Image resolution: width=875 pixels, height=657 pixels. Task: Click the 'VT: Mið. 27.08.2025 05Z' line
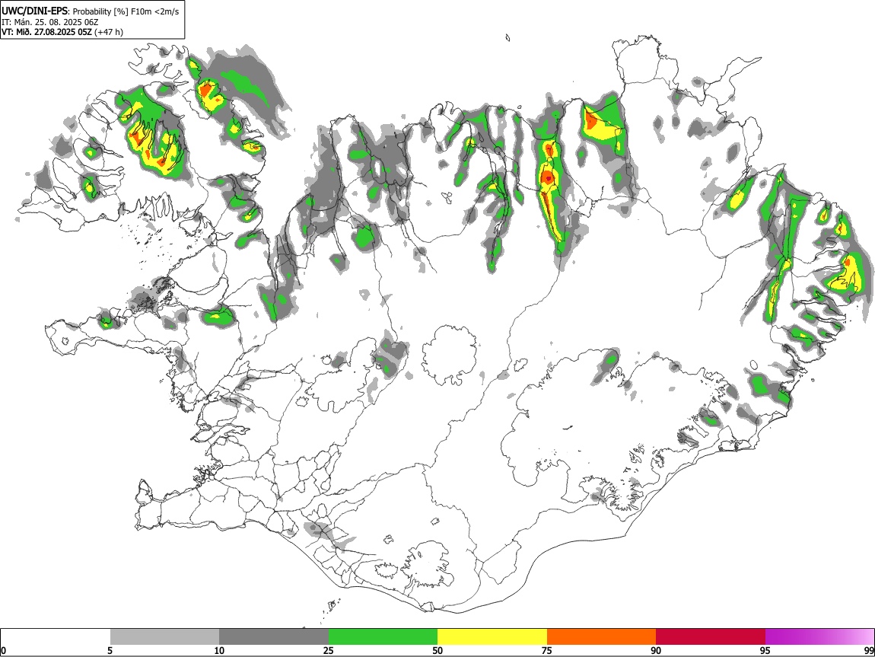pyautogui.click(x=47, y=32)
